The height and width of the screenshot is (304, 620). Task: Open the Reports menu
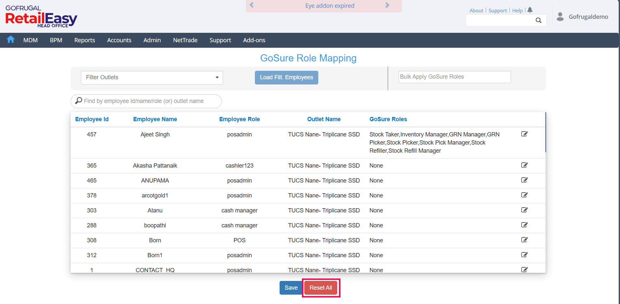point(85,40)
